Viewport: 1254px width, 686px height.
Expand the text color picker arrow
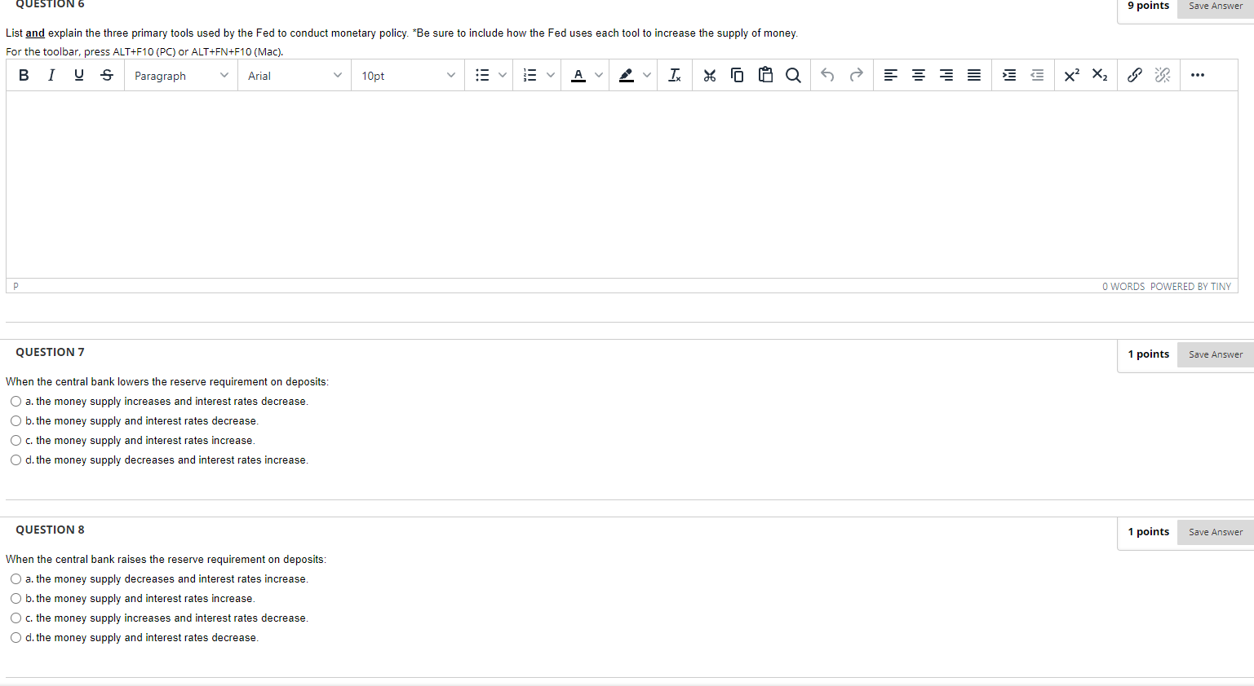tap(599, 76)
